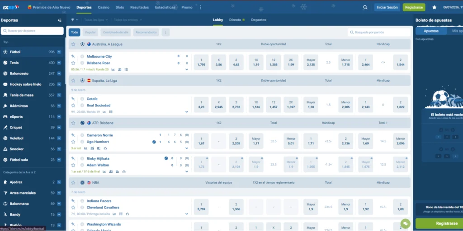The width and height of the screenshot is (463, 231).
Task: Click Hockey sobre hielo icon in sidebar
Action: click(5, 84)
